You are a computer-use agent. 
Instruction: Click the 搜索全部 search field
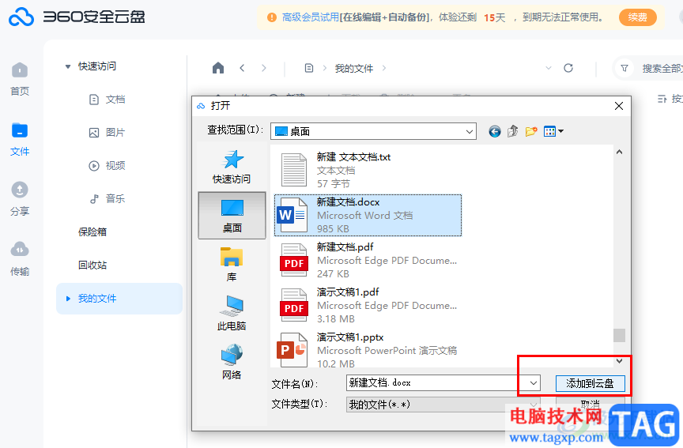click(x=662, y=69)
